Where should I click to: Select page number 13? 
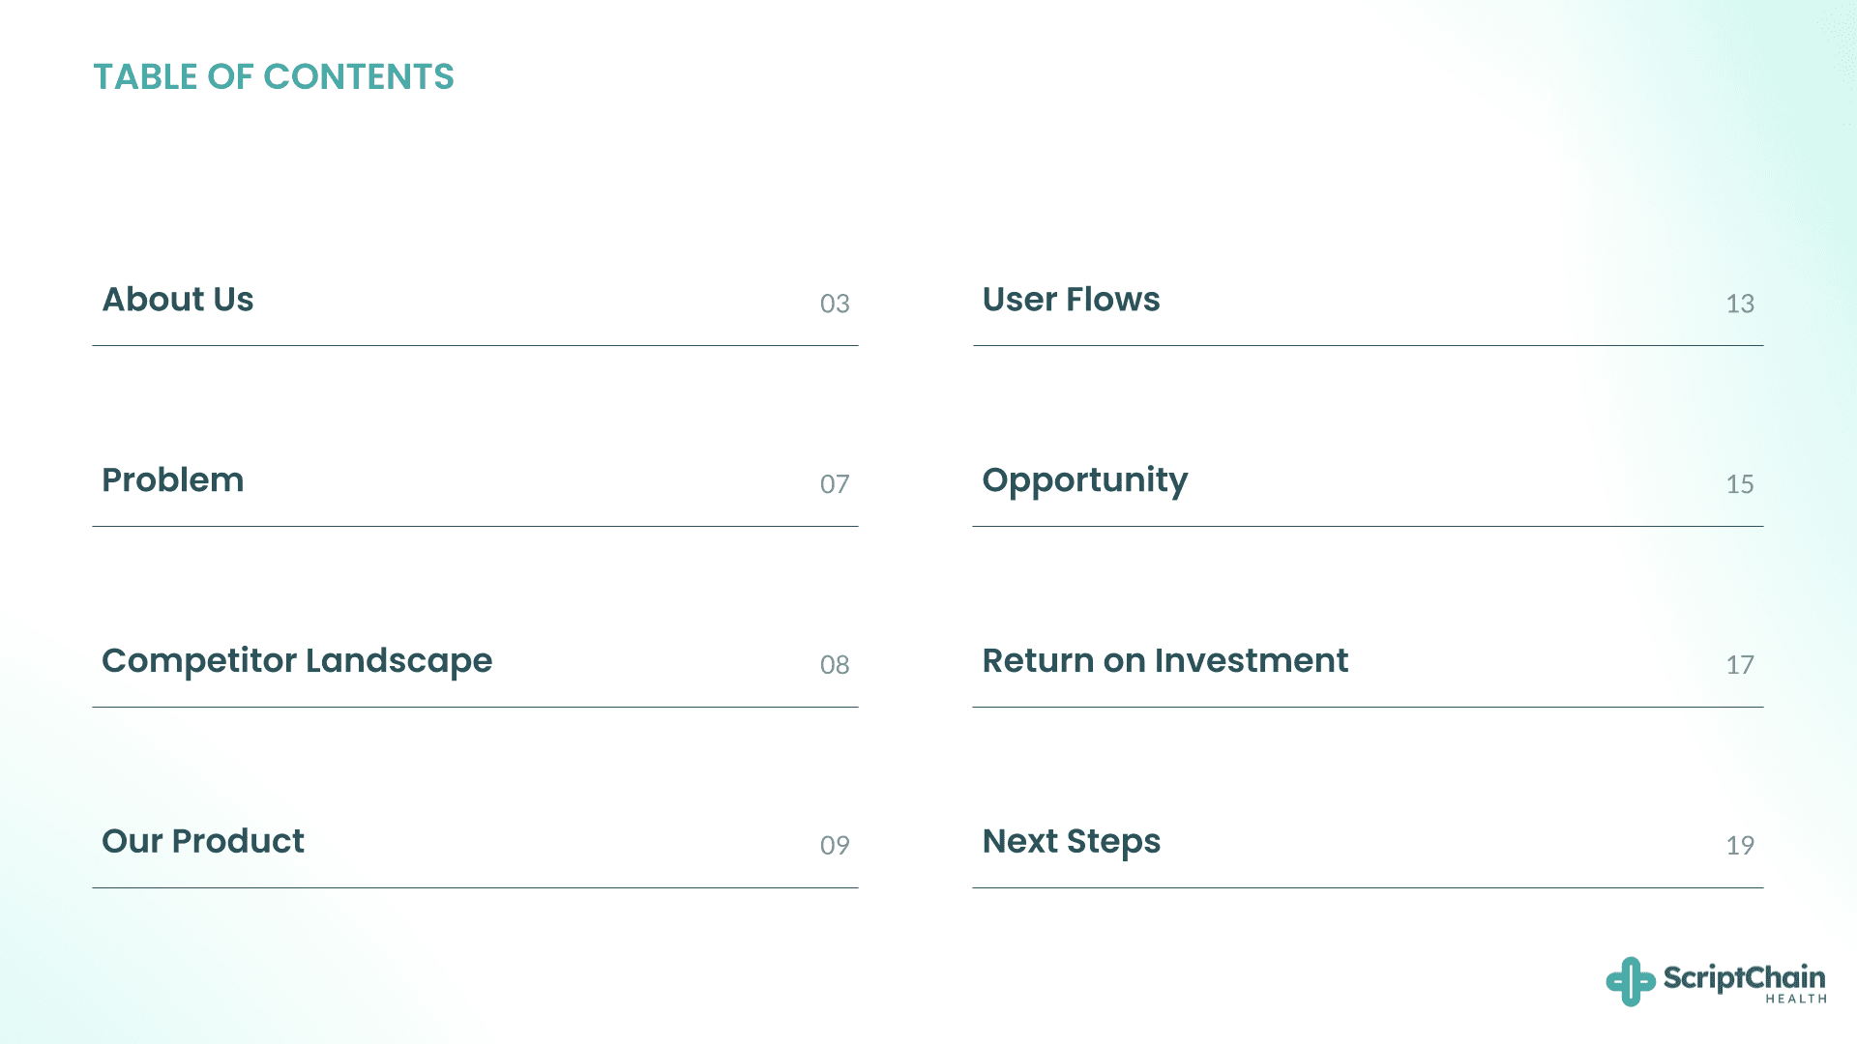coord(1739,304)
